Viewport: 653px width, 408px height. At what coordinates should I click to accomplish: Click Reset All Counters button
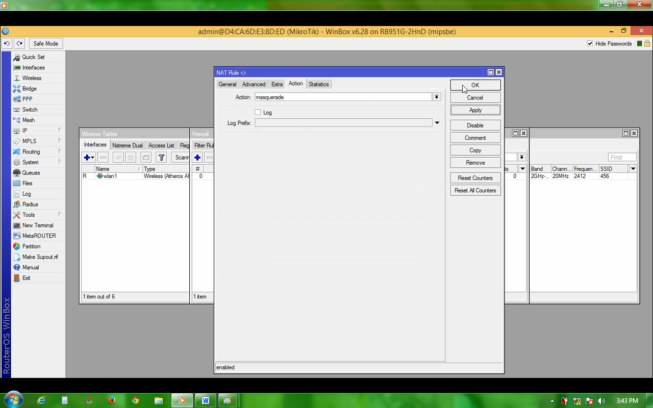tap(475, 190)
